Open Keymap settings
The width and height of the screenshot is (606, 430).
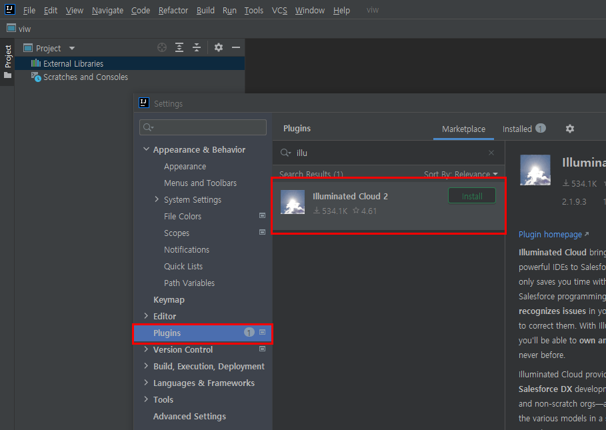(169, 300)
